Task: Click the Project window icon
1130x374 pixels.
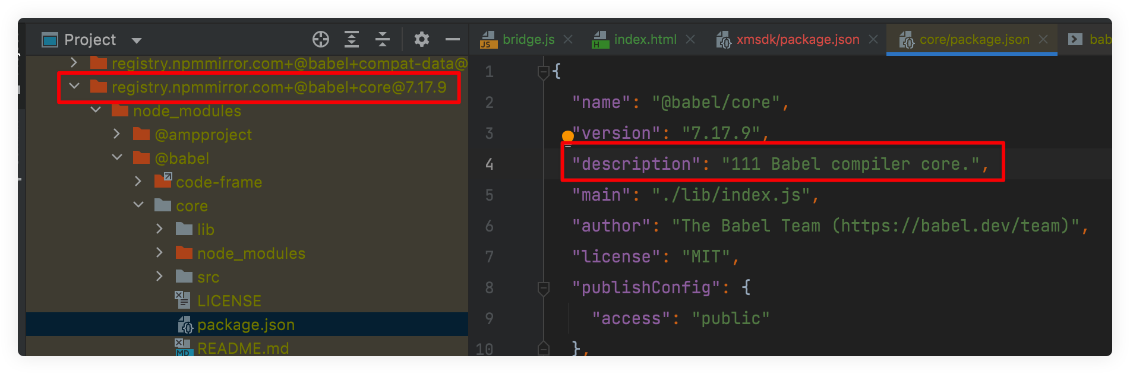Action: pos(50,40)
